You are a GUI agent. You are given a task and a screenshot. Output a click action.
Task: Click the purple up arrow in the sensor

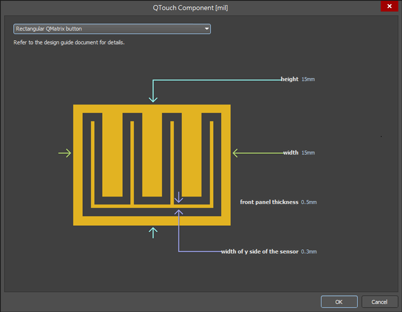click(179, 214)
